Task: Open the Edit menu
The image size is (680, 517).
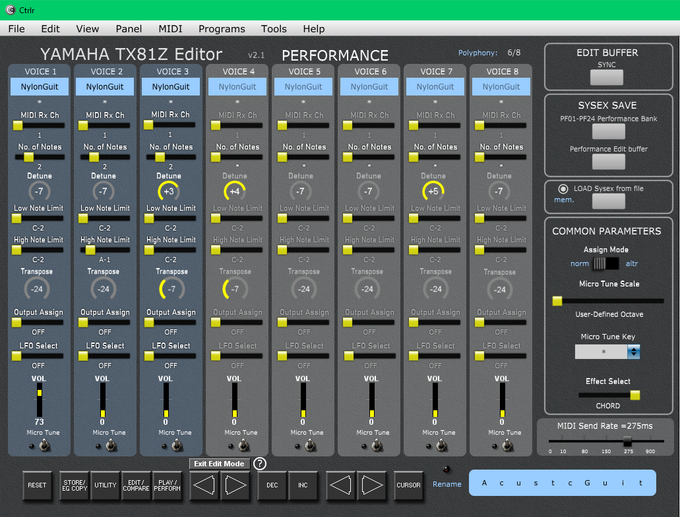Action: pos(50,28)
